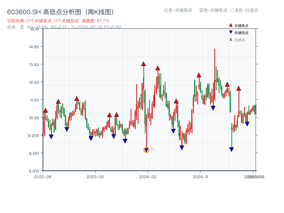
Task: Toggle the 关键低点 legend label
Action: point(241,33)
